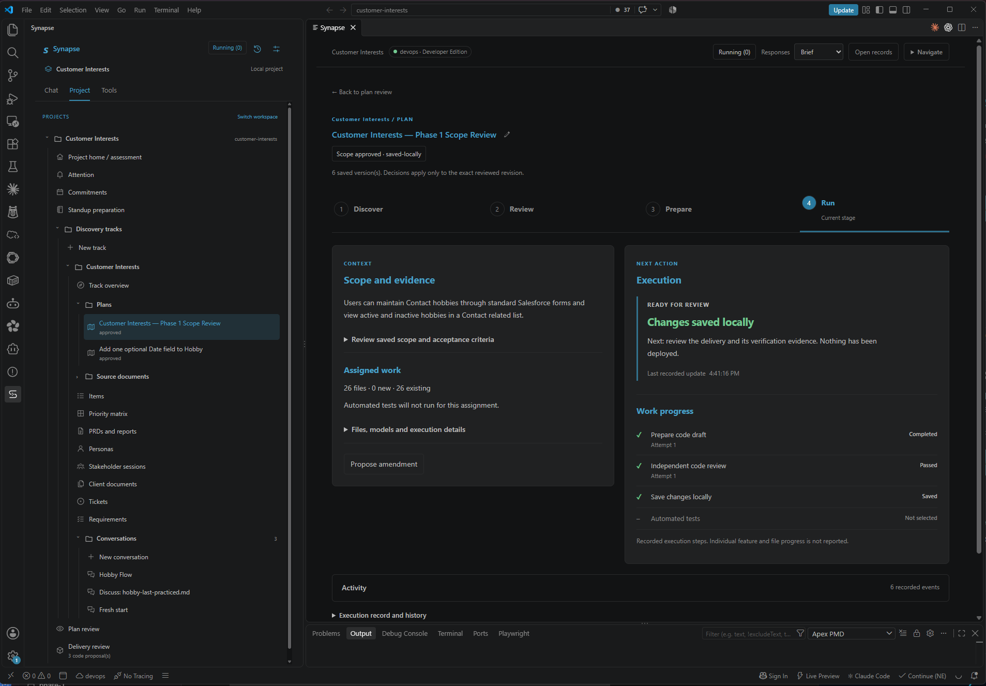Viewport: 986px width, 686px height.
Task: Open Run and Debug view
Action: [x=13, y=98]
